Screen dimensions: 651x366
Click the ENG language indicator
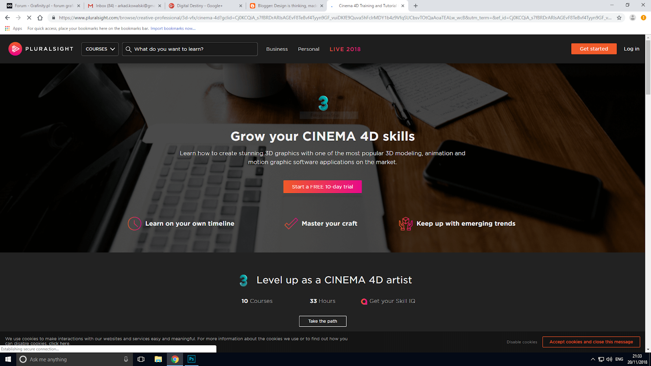(x=619, y=359)
